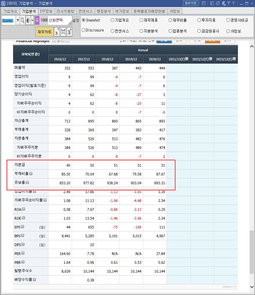Click the fit-to-screen frame icon
This screenshot has height=295, width=255.
coord(63,32)
